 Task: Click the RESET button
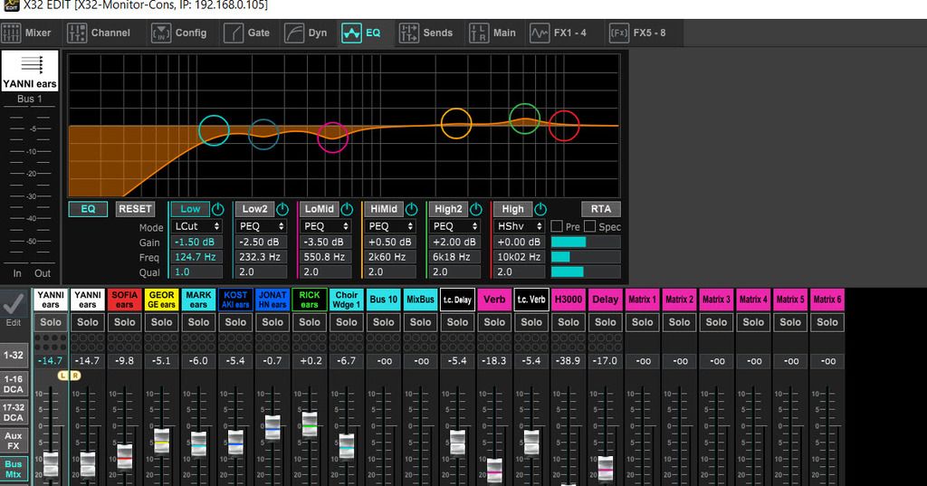[135, 209]
